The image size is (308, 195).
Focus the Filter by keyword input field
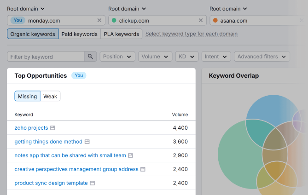pos(46,57)
